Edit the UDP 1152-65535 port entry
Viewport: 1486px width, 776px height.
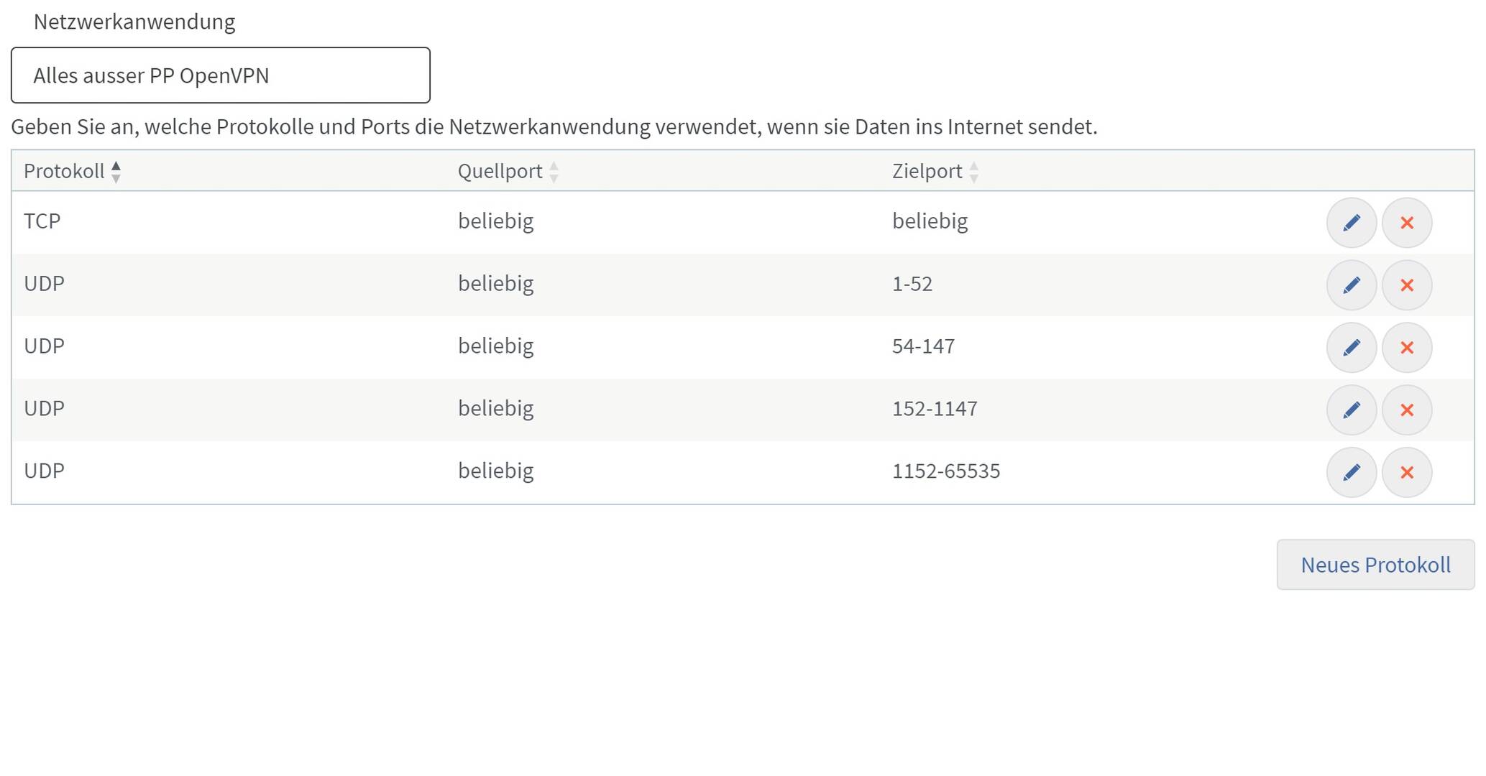(x=1351, y=473)
